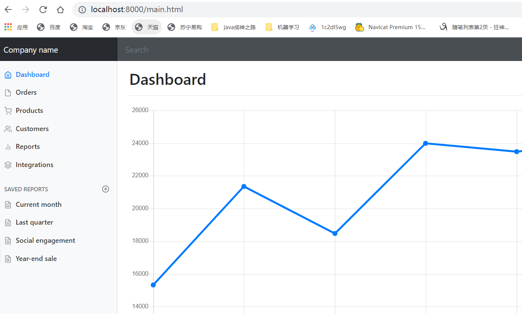Go to browser home page icon
This screenshot has height=314, width=522.
pyautogui.click(x=60, y=10)
